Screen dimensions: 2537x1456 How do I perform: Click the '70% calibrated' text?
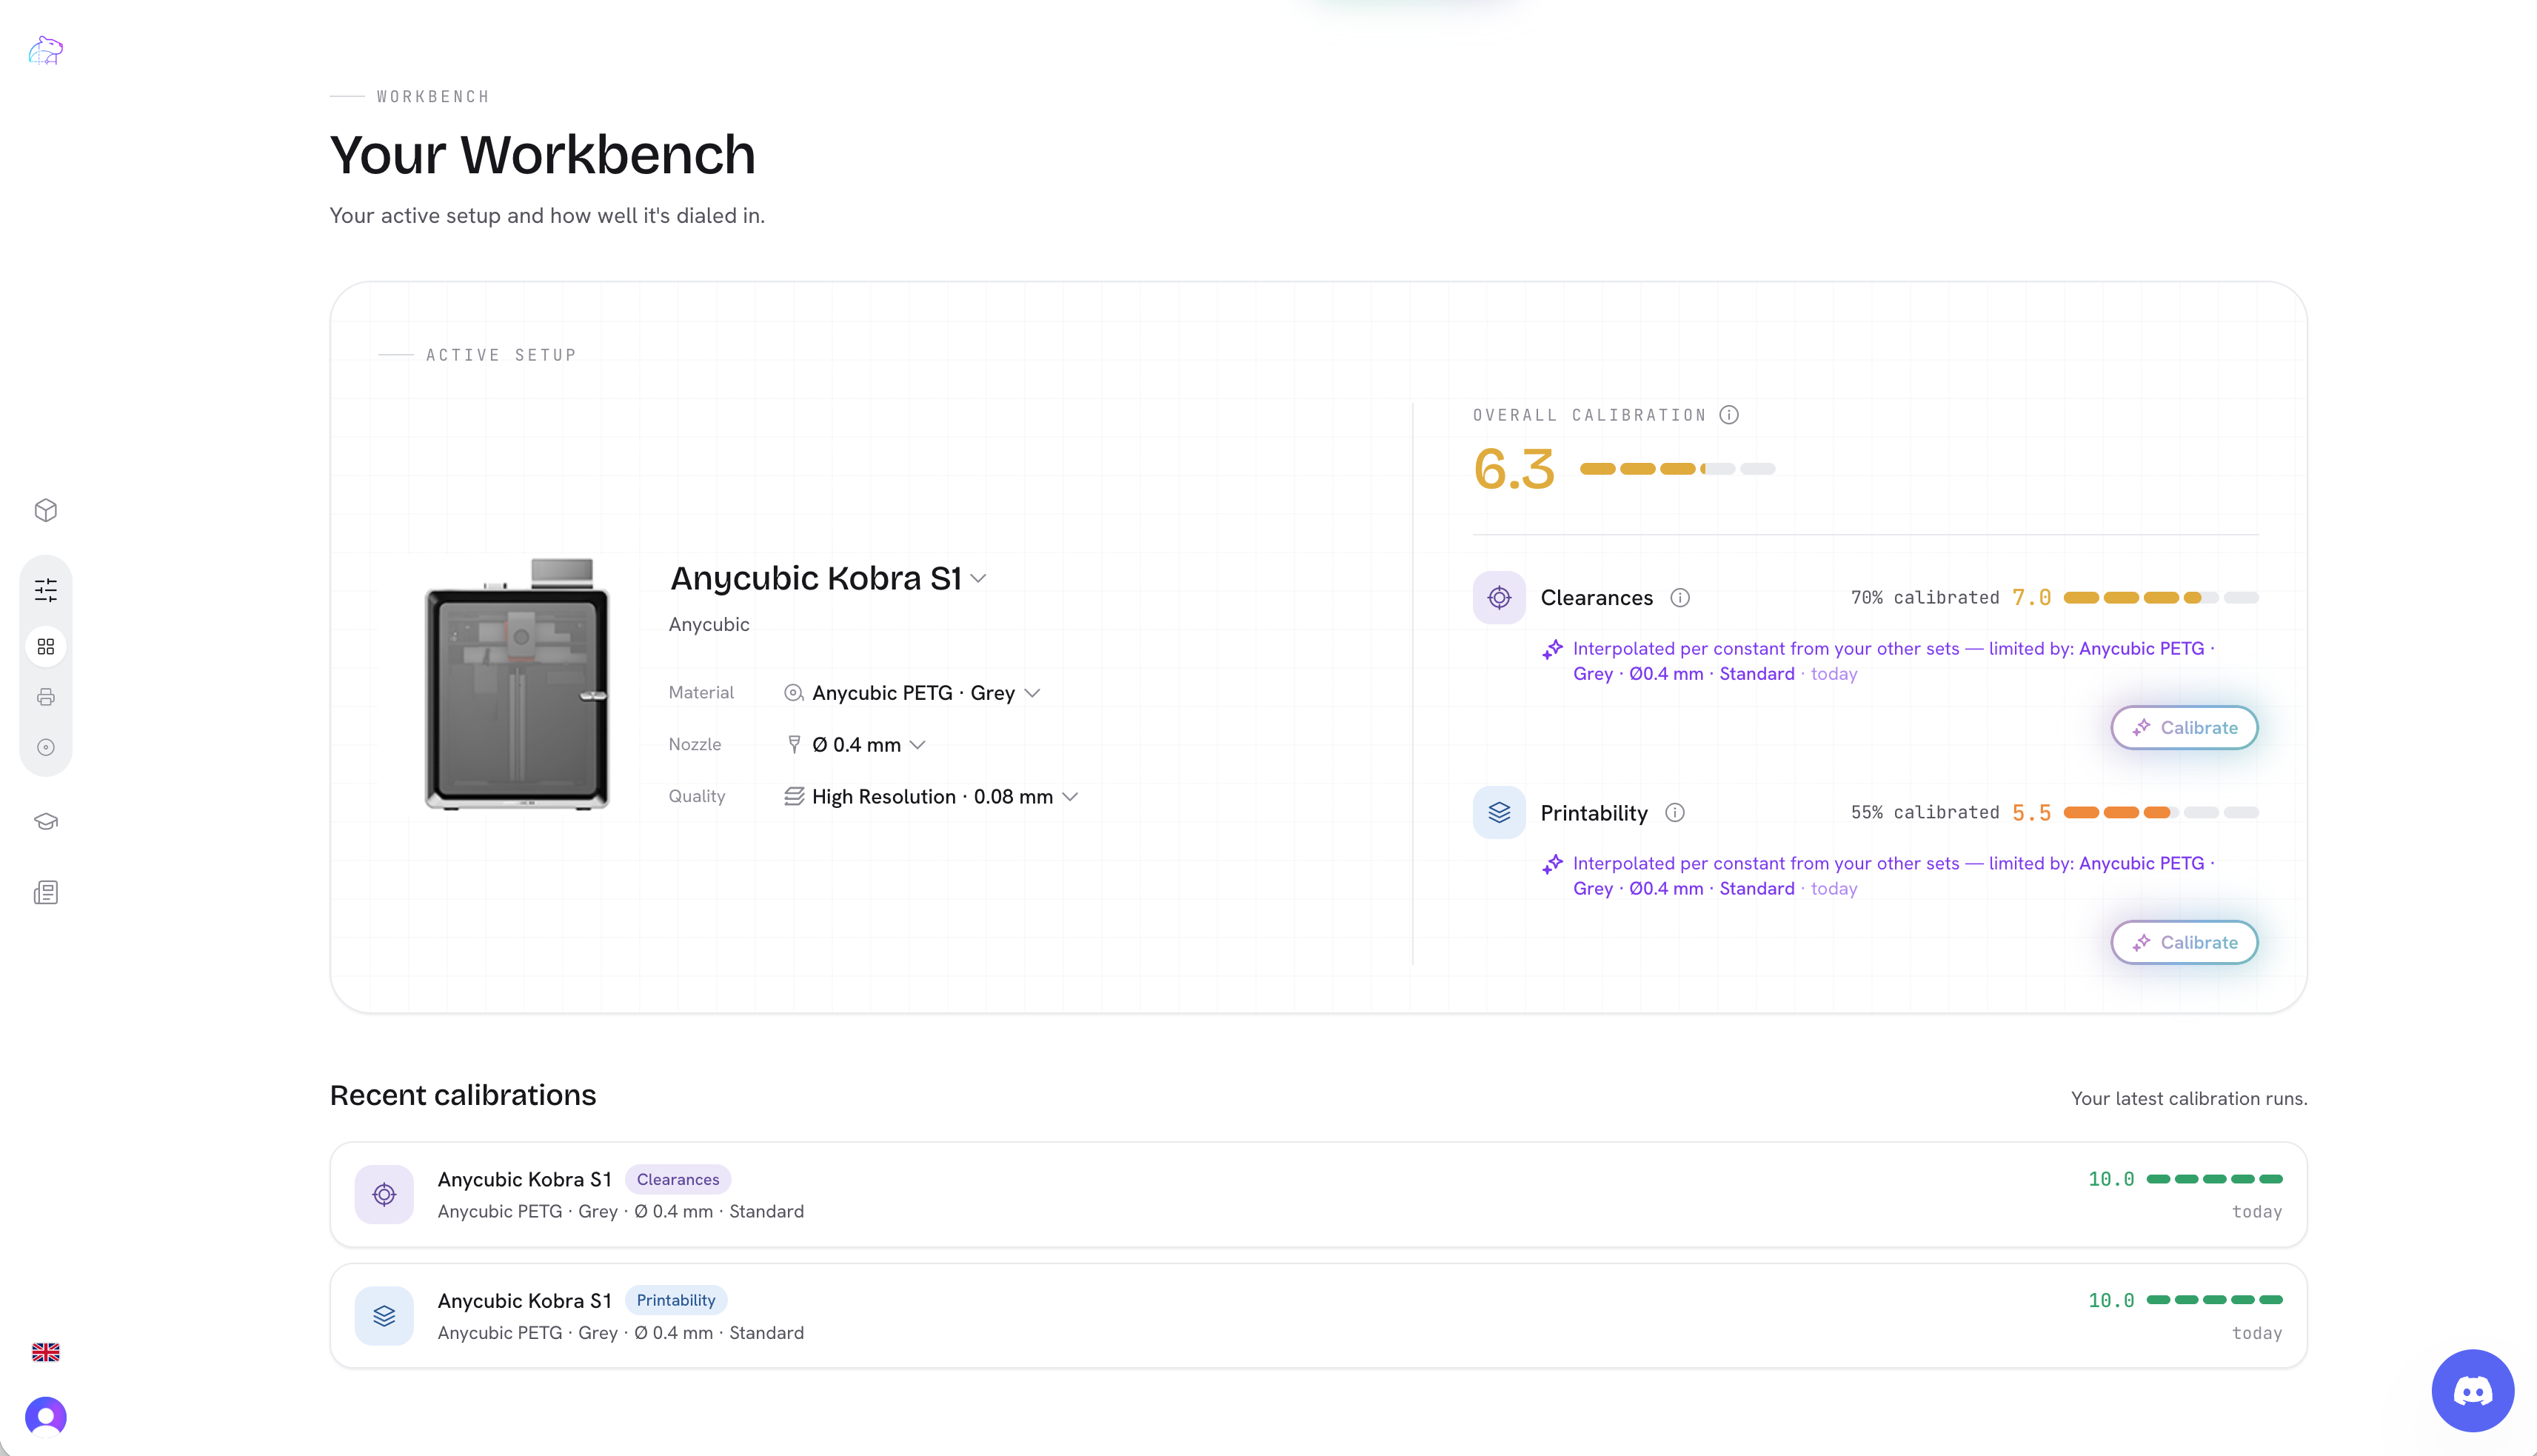coord(1925,598)
